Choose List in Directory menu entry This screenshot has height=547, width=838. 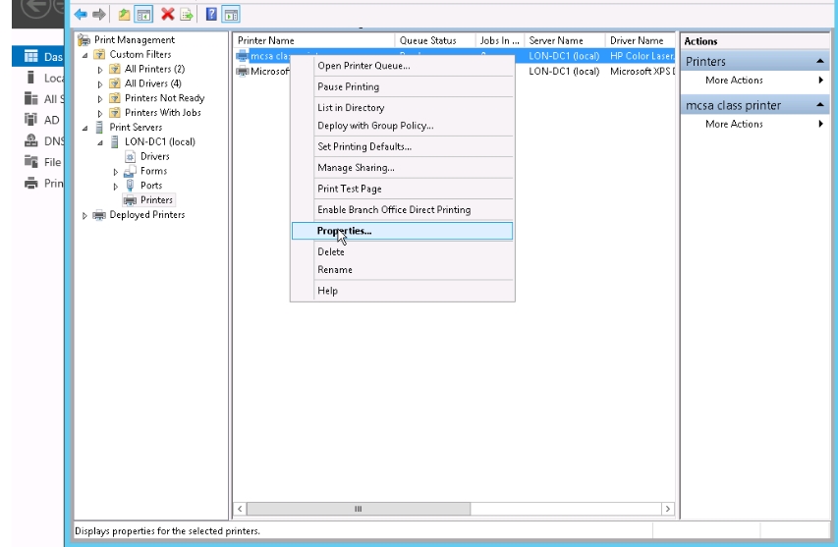(402, 107)
